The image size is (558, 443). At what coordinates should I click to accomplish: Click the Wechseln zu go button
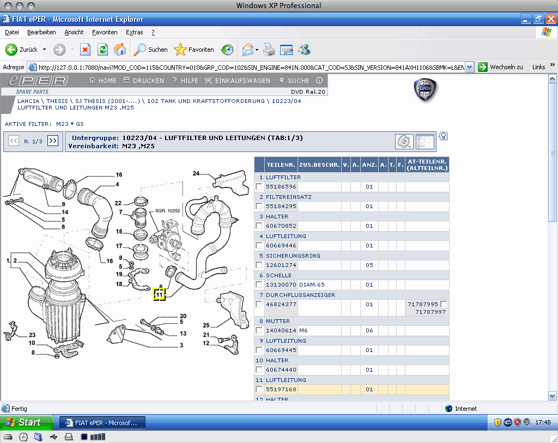(x=500, y=67)
